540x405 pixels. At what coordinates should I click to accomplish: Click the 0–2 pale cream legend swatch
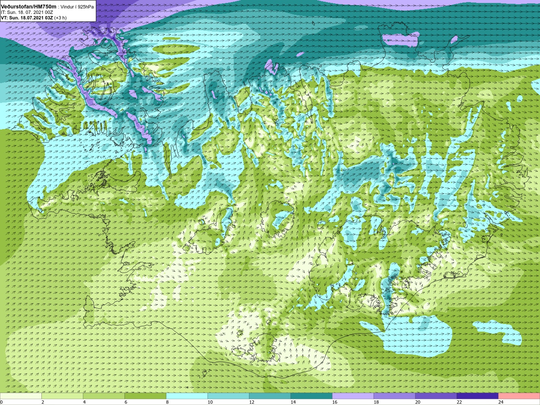(21, 396)
